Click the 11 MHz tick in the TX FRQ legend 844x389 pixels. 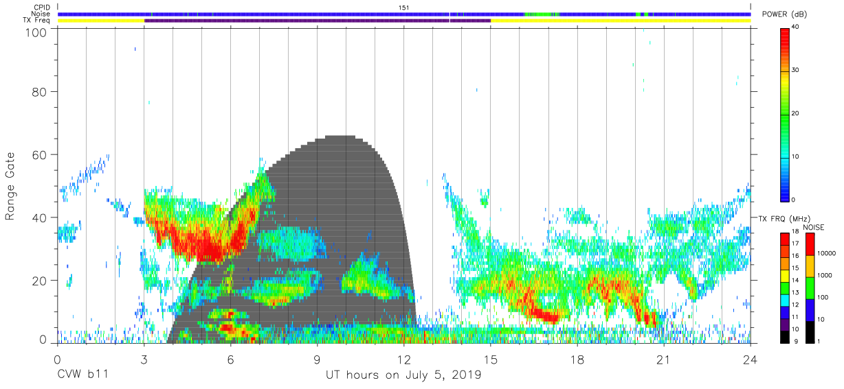tap(796, 317)
